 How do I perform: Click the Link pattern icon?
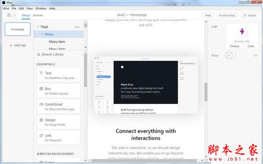[41, 136]
